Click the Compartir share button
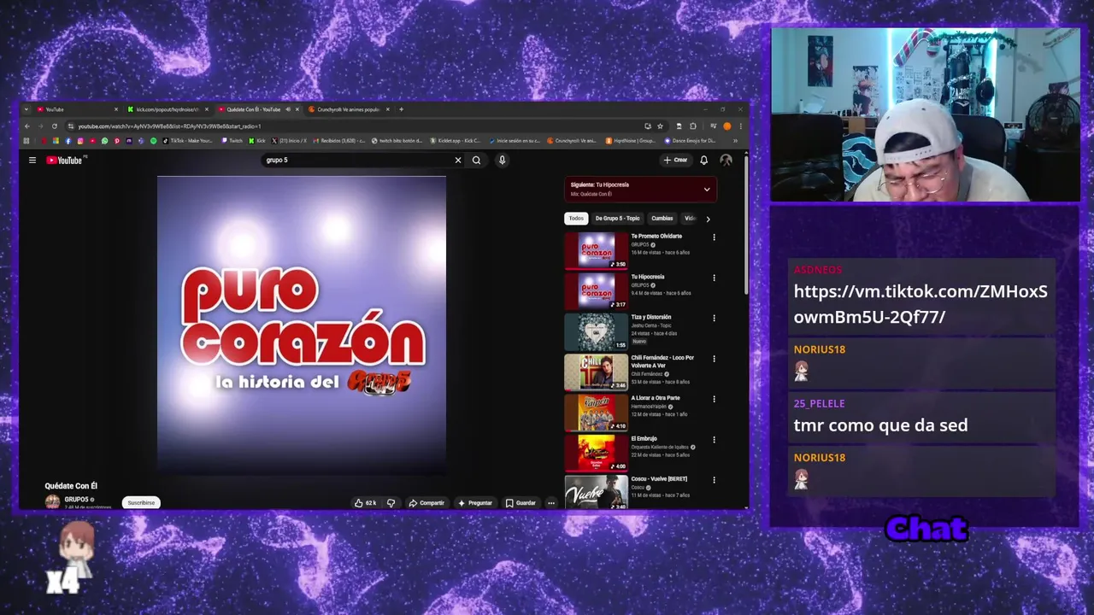The height and width of the screenshot is (615, 1094). 426,503
